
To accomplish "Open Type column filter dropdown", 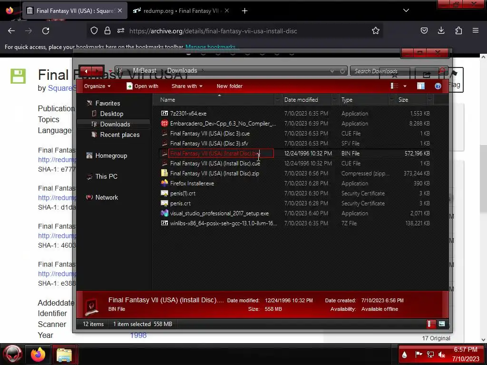I will coord(392,100).
